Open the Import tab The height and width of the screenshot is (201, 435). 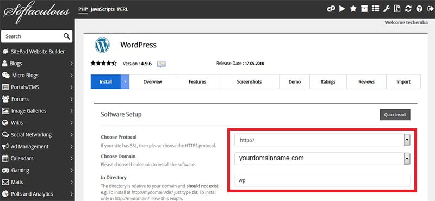click(x=403, y=82)
